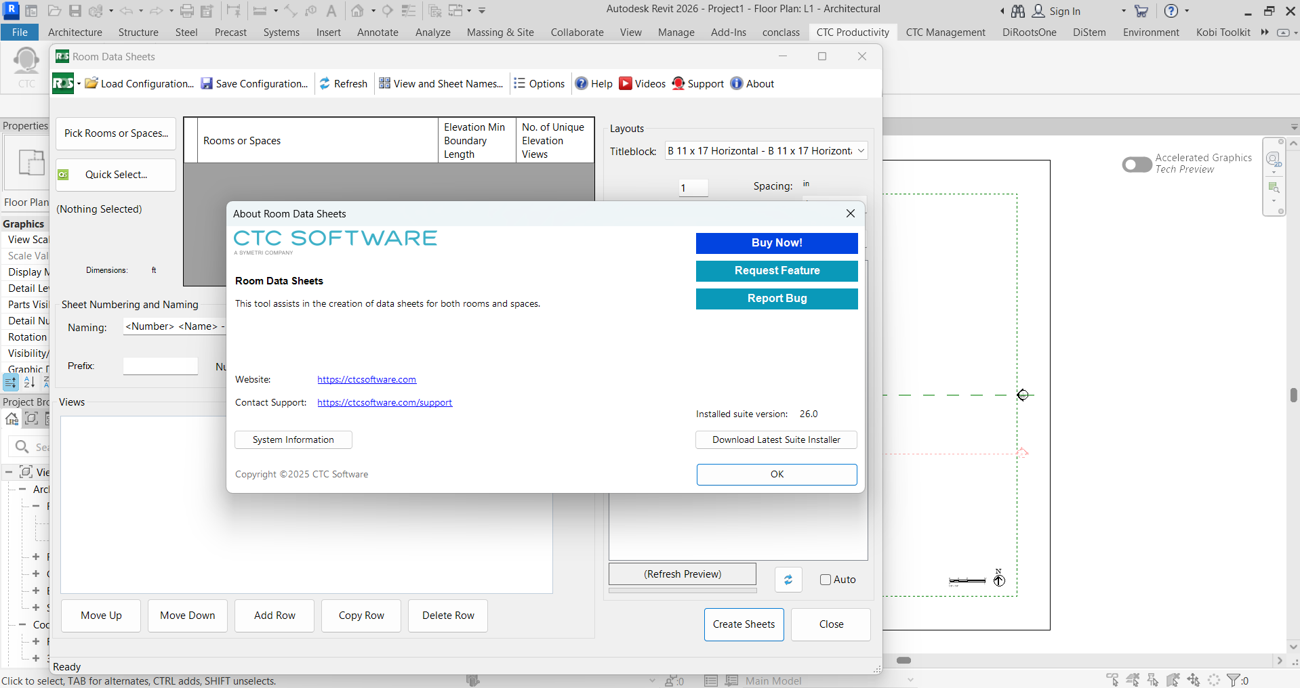Switch to the Collaborate ribbon tab
1300x688 pixels.
[577, 32]
